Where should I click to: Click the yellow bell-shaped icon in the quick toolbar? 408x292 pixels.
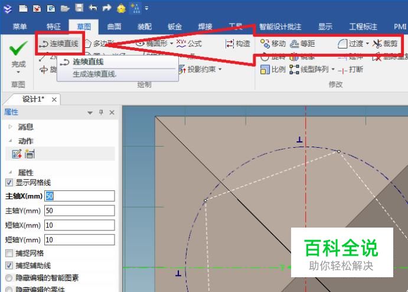pyautogui.click(x=121, y=8)
